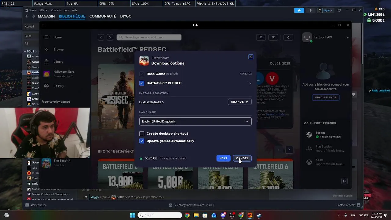The height and width of the screenshot is (220, 391).
Task: Navigate forward in the EA app
Action: click(x=110, y=37)
